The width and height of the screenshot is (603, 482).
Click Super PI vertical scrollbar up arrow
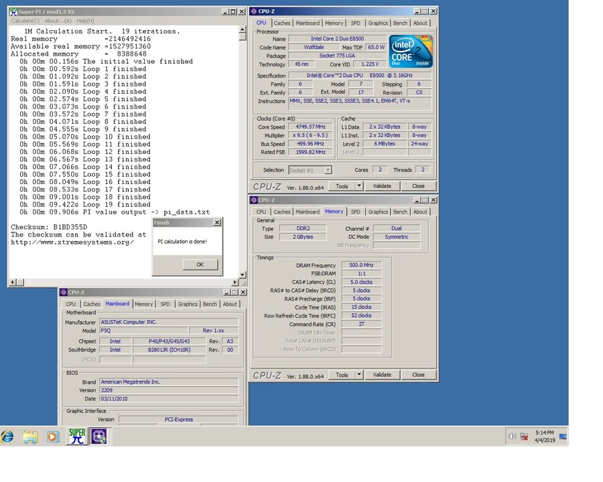pos(243,29)
